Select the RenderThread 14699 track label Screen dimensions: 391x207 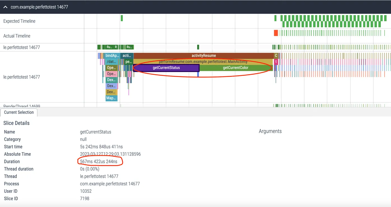[x=22, y=106]
